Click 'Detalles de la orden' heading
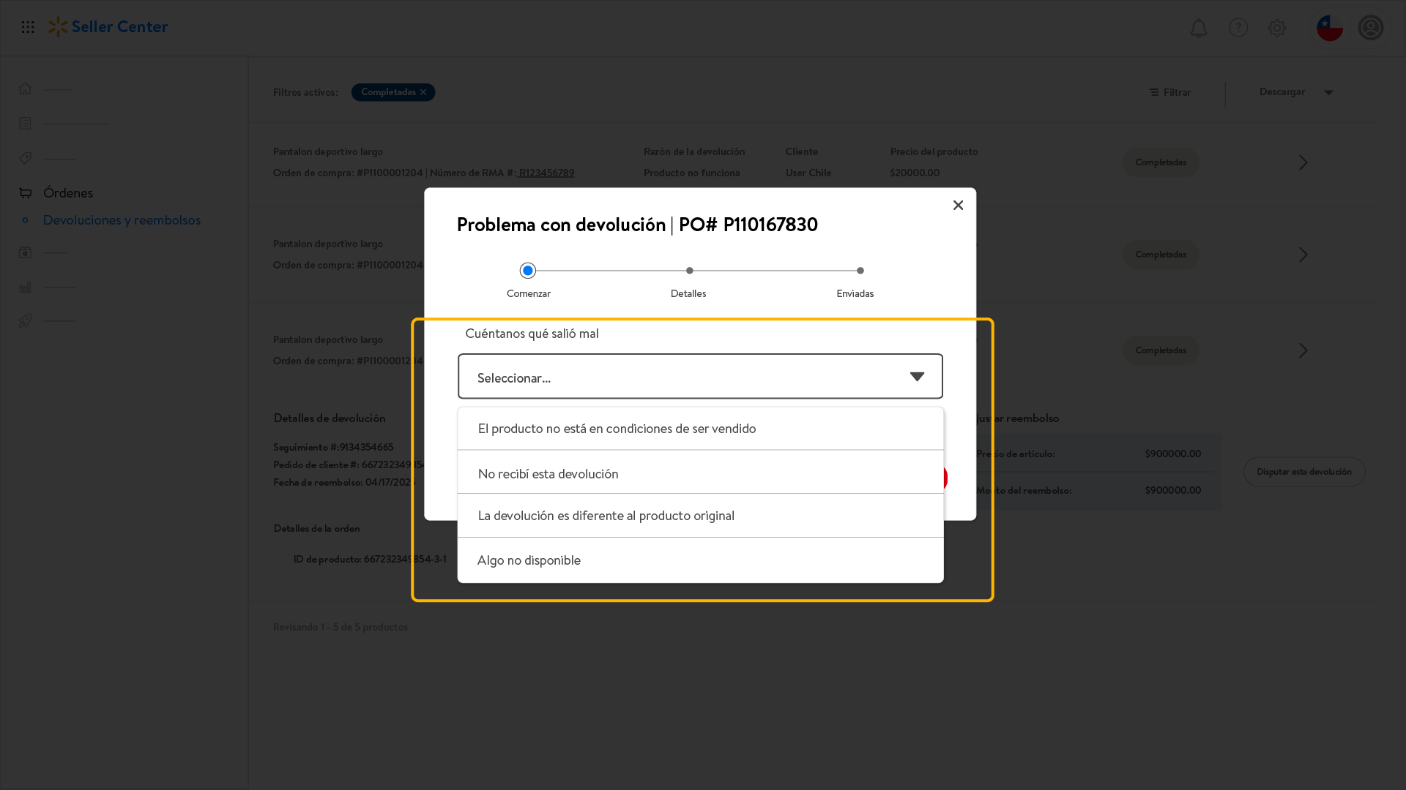 point(316,528)
